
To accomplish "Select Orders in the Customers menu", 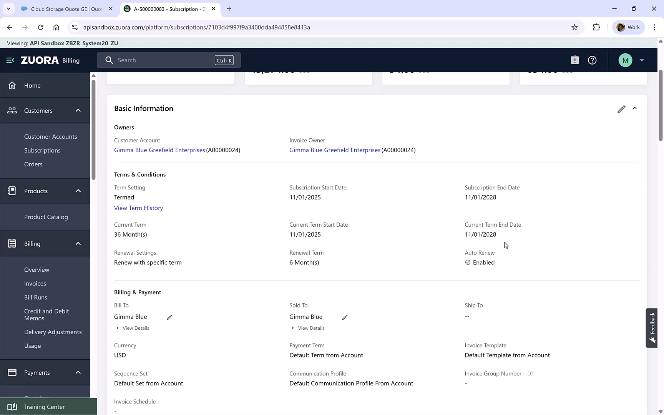I will pyautogui.click(x=33, y=164).
